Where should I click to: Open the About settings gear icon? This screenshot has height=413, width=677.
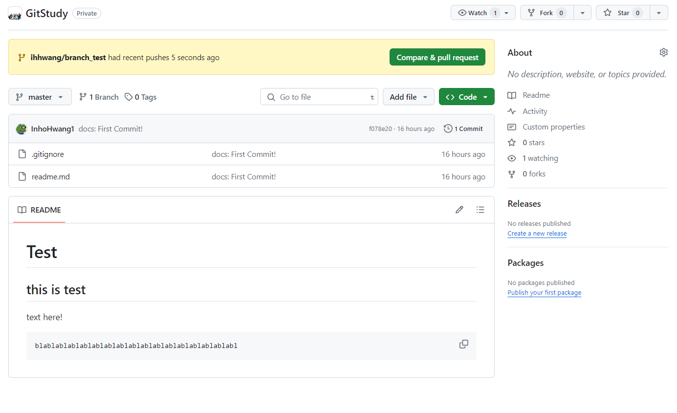(x=663, y=52)
